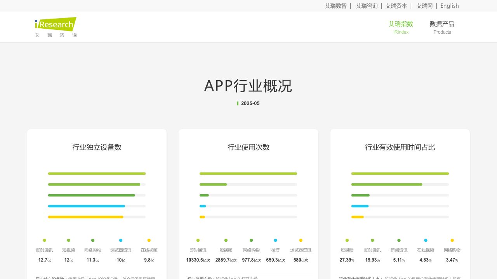
Task: Open the English version of the site
Action: tap(449, 6)
